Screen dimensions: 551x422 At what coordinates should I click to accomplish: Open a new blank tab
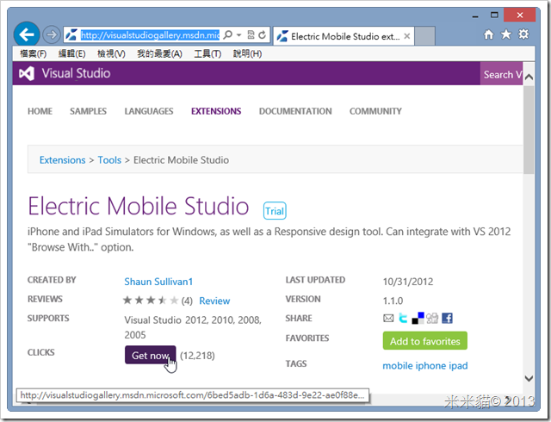point(425,36)
